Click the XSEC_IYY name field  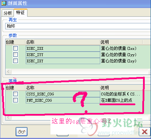[x=63, y=55]
